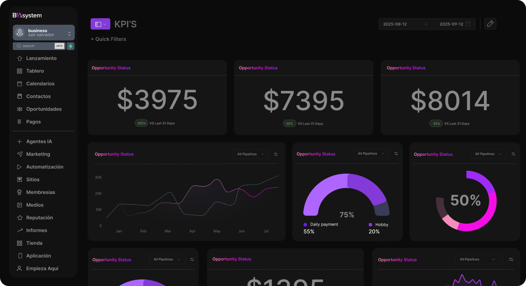Open All Pipelines dropdown on 50% donut card
The width and height of the screenshot is (526, 286).
488,154
